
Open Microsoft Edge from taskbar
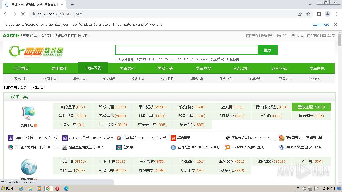point(67,189)
